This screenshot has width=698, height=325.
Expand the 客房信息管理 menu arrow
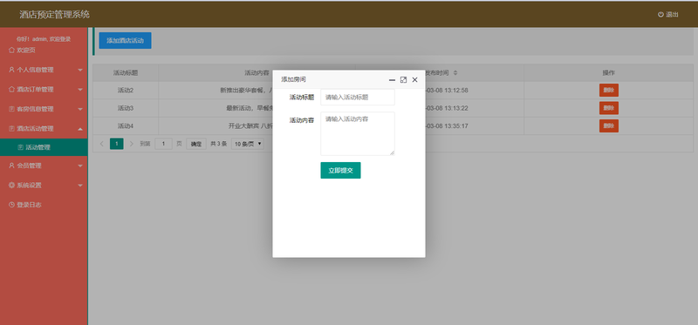click(x=80, y=110)
